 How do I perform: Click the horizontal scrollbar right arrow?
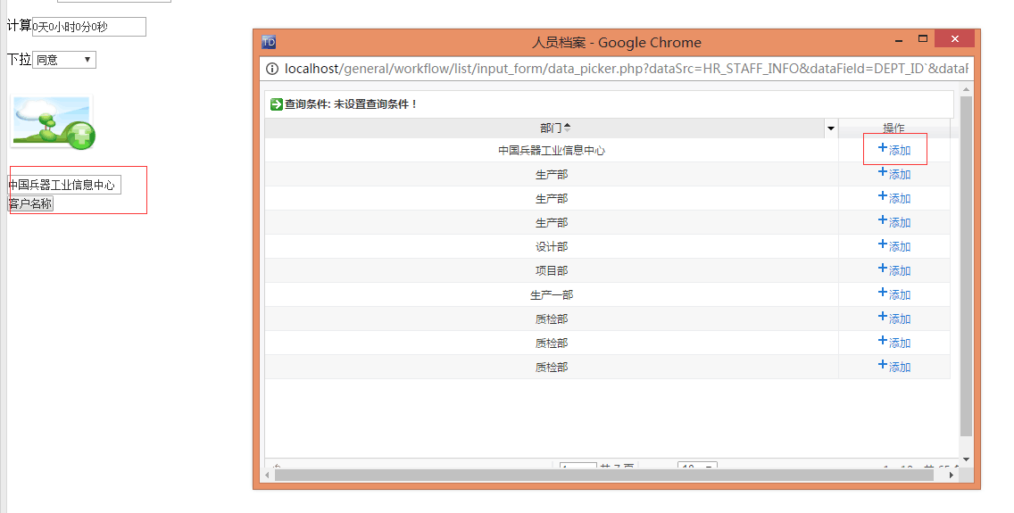click(952, 475)
